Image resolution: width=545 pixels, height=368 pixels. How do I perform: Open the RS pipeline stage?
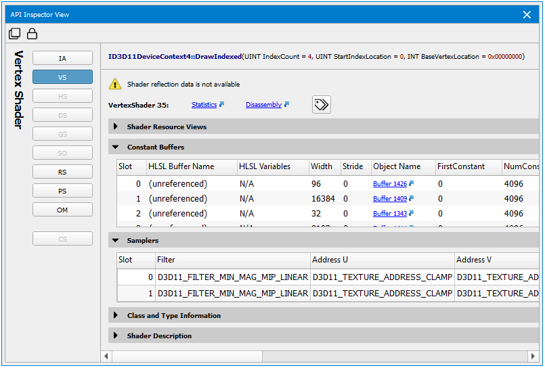pos(62,172)
